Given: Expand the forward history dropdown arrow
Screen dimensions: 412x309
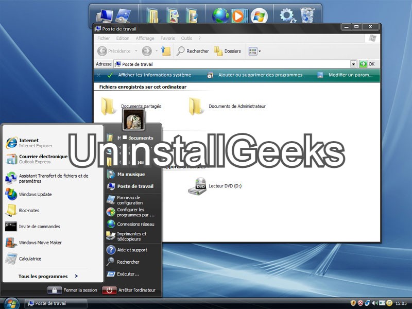Looking at the screenshot, I should (157, 51).
